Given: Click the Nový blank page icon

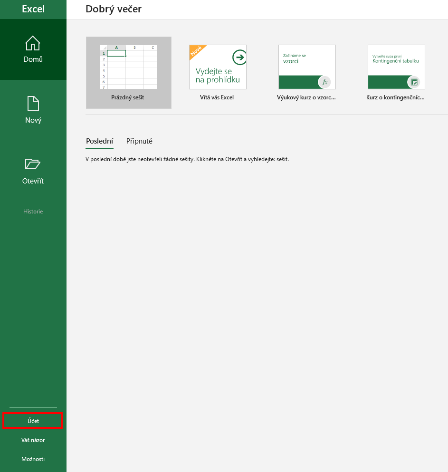Looking at the screenshot, I should [33, 104].
